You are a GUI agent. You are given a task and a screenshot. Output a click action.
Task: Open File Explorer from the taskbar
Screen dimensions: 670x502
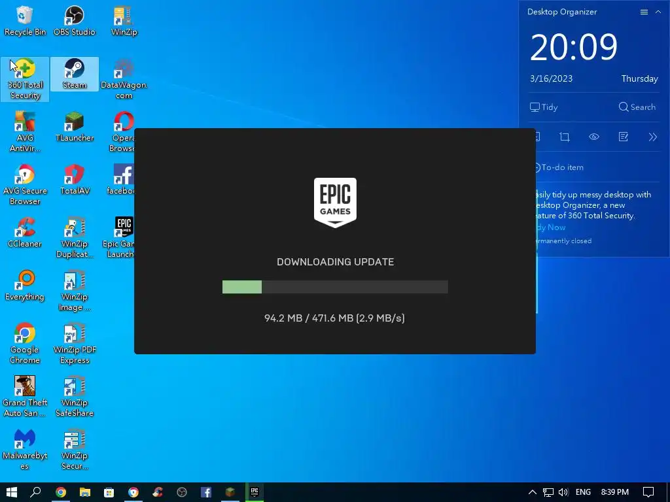point(85,492)
